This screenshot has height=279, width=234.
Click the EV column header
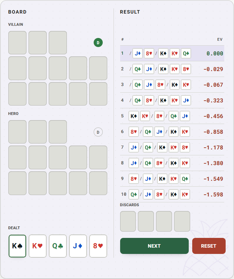(x=220, y=39)
